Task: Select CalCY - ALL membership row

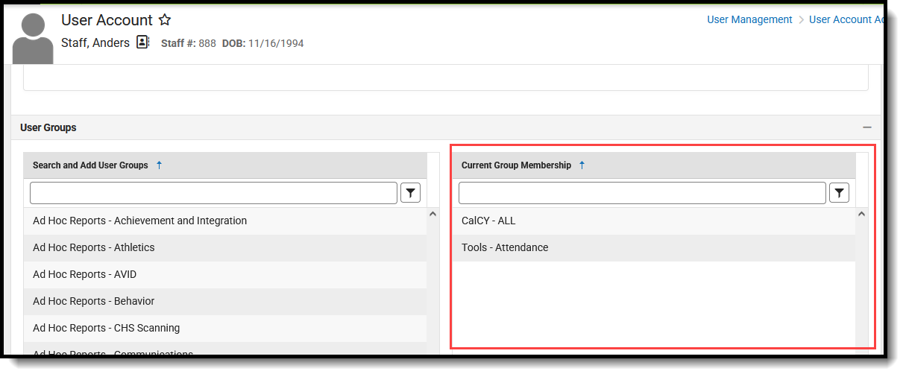Action: (x=654, y=221)
